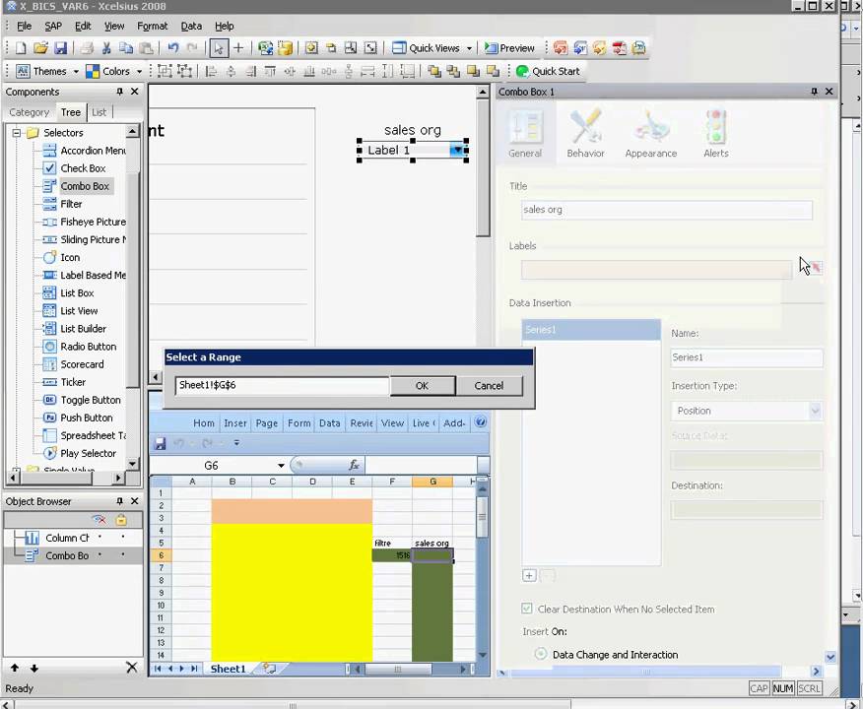This screenshot has height=709, width=863.
Task: Cancel the Select a Range dialog
Action: (x=489, y=386)
